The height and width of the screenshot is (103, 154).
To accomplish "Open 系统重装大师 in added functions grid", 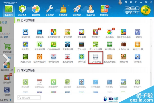I will (x=54, y=34).
